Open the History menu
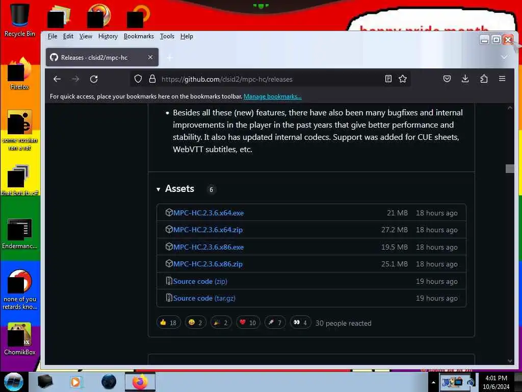The height and width of the screenshot is (392, 522). [108, 36]
